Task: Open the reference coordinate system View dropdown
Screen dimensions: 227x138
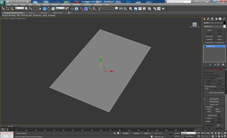Action: coord(60,8)
